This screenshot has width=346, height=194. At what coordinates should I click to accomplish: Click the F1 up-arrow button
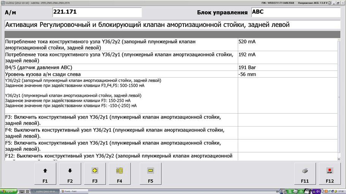[45, 174]
